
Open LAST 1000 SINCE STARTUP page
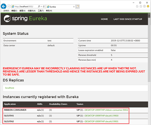128,19
